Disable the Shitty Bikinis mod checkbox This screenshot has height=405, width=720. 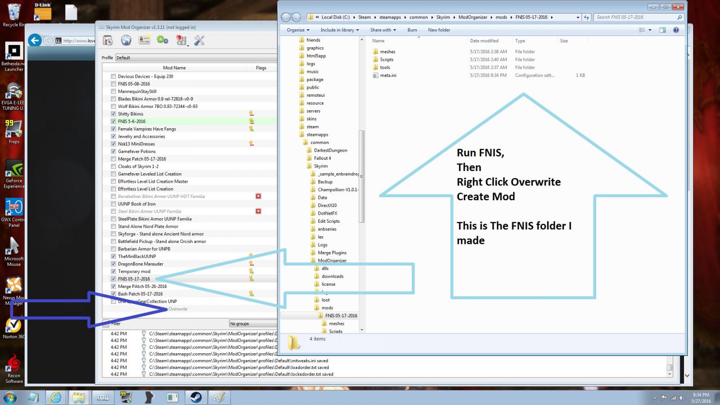[113, 114]
